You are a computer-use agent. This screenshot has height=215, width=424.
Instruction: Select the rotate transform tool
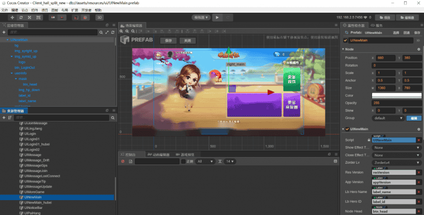pyautogui.click(x=21, y=17)
